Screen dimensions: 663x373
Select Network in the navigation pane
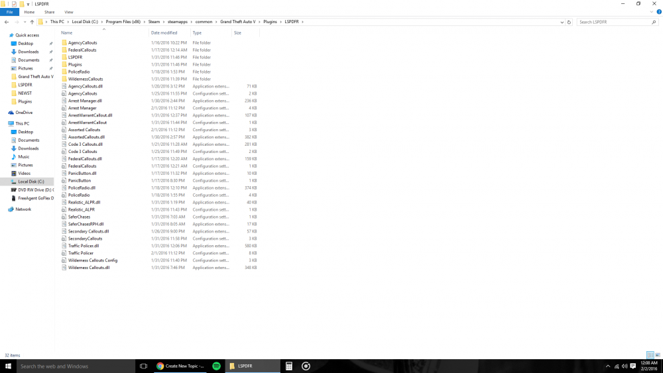point(23,209)
